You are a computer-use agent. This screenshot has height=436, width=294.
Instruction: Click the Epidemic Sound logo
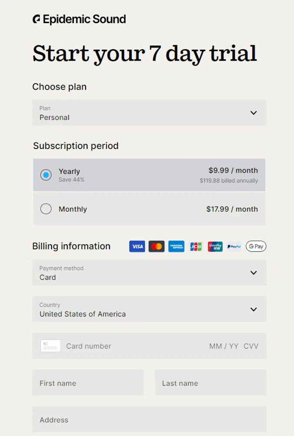tap(79, 19)
